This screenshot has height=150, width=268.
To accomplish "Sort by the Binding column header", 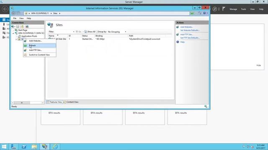I will 111,36.
